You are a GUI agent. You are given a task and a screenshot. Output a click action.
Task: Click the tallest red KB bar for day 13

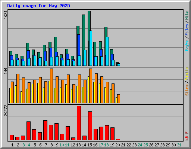pos(79,123)
